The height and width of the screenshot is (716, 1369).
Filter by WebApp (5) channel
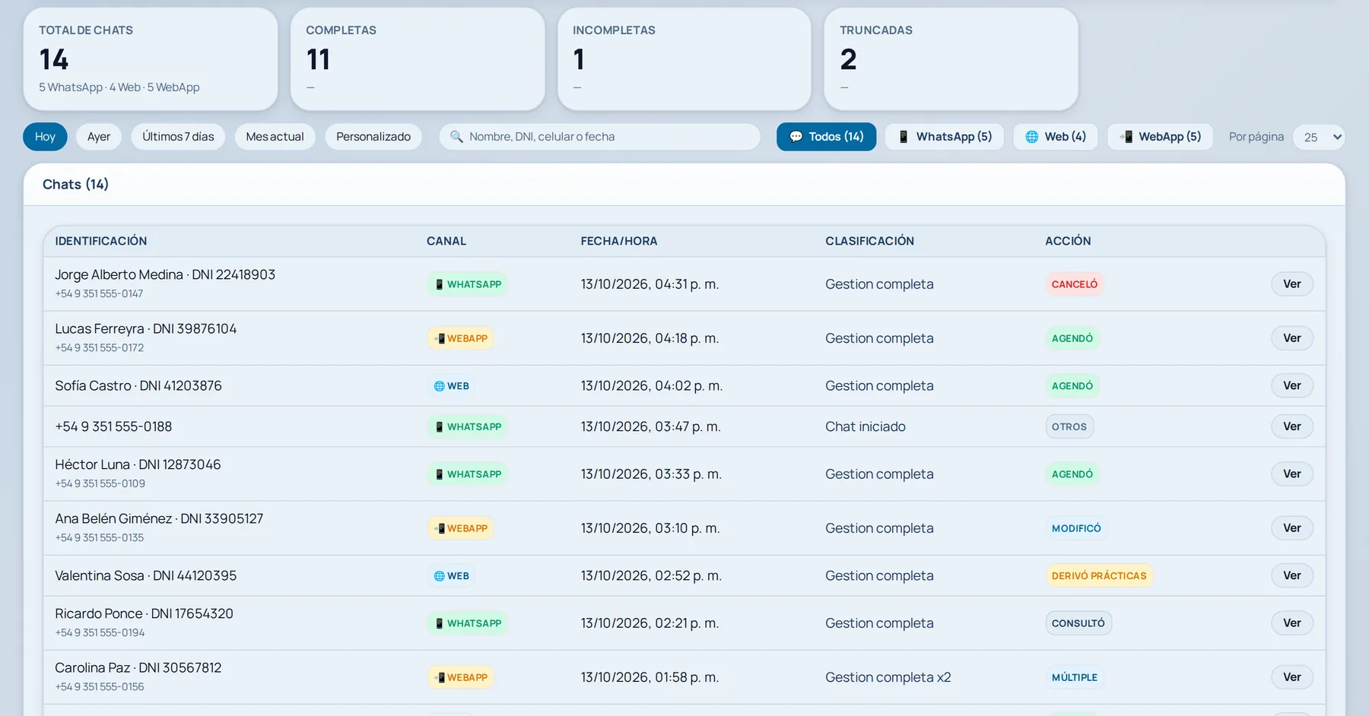1160,137
